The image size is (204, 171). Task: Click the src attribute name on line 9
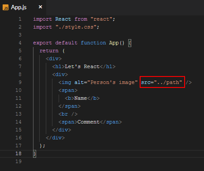coord(146,82)
